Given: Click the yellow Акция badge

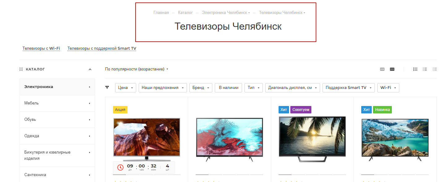Looking at the screenshot, I should tap(120, 110).
